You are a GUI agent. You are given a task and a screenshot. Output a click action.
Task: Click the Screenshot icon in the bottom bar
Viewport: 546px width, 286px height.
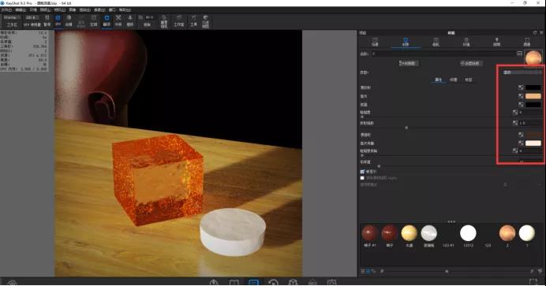[x=332, y=282]
